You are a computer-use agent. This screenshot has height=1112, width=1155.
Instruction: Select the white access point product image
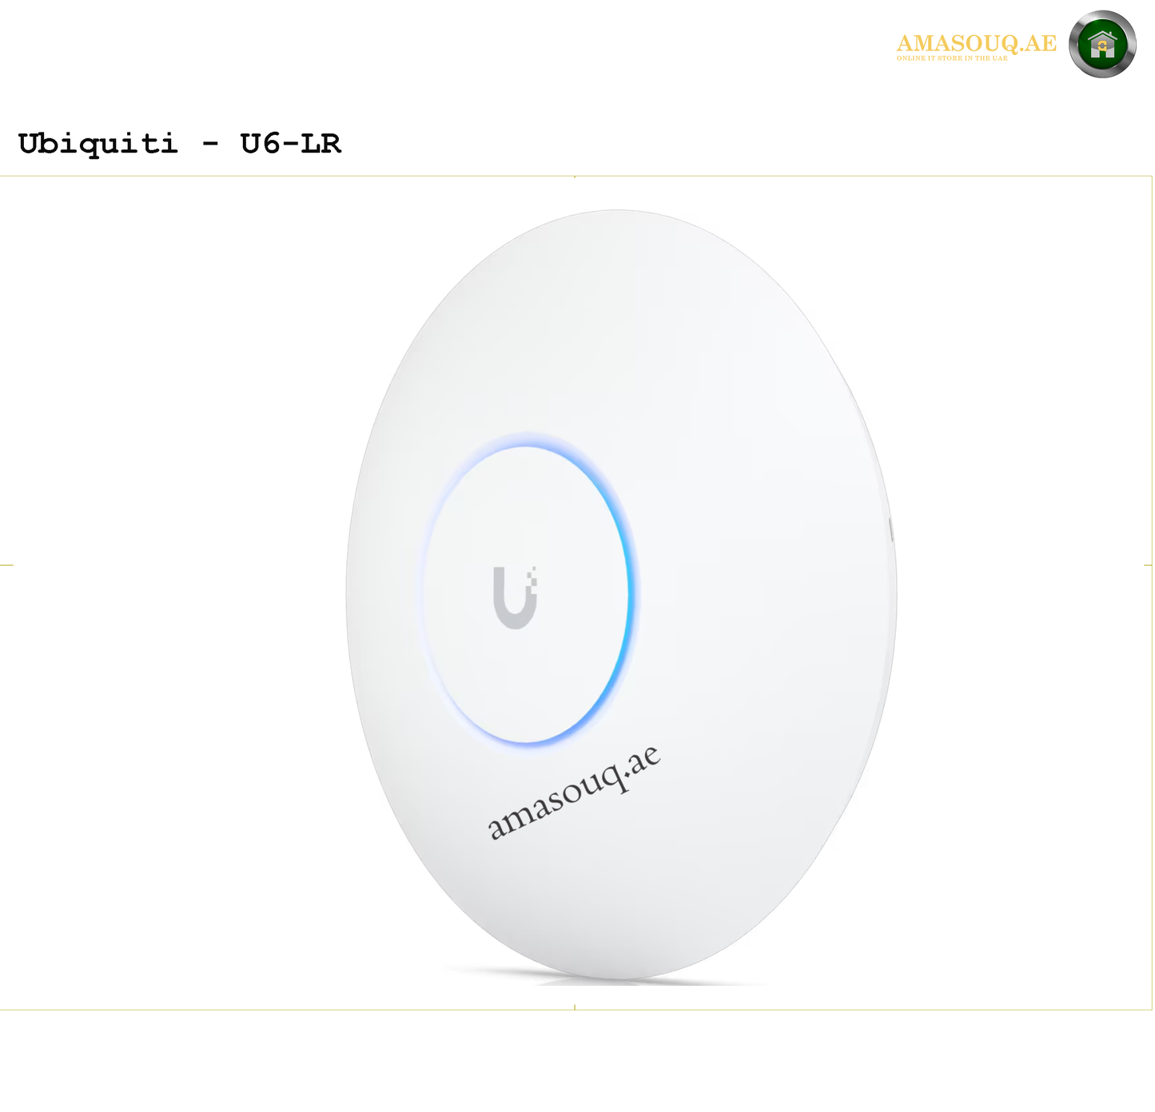tap(621, 594)
